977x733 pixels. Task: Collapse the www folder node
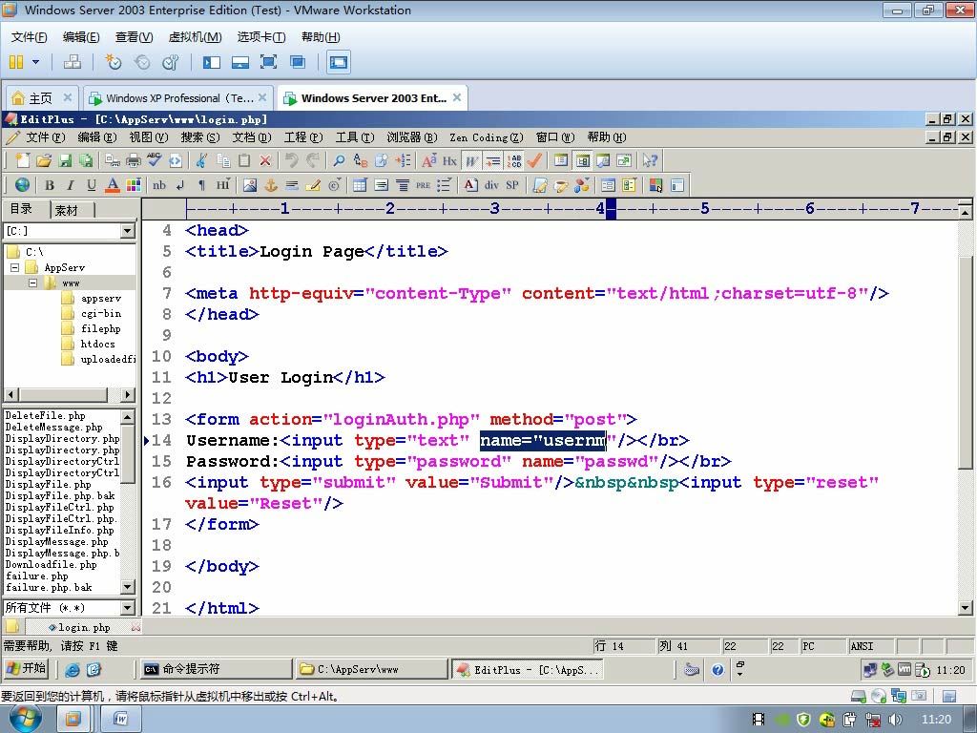33,283
